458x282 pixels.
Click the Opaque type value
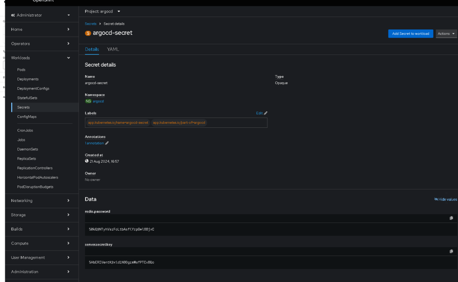[x=281, y=83]
